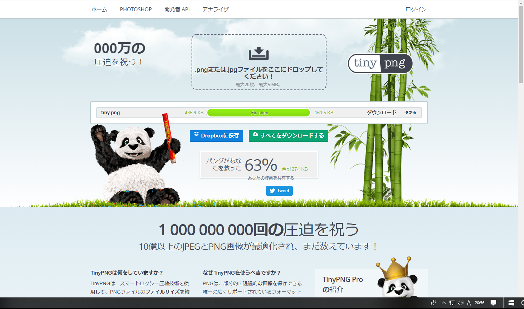Click the Twitter bird icon
Image resolution: width=524 pixels, height=309 pixels.
pyautogui.click(x=272, y=191)
